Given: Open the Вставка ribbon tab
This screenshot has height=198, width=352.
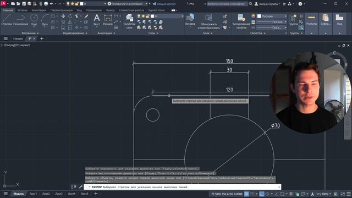Looking at the screenshot, I should [22, 10].
